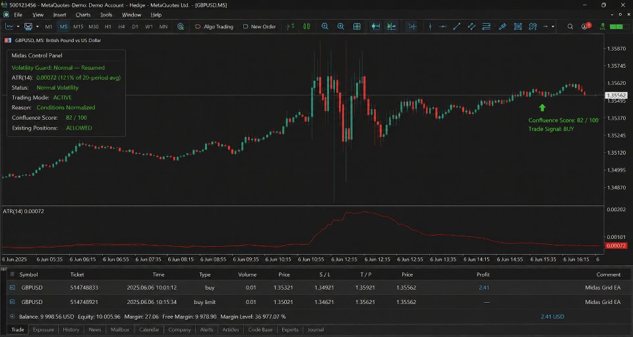The width and height of the screenshot is (633, 337).
Task: Open the Tools menu
Action: (x=106, y=14)
